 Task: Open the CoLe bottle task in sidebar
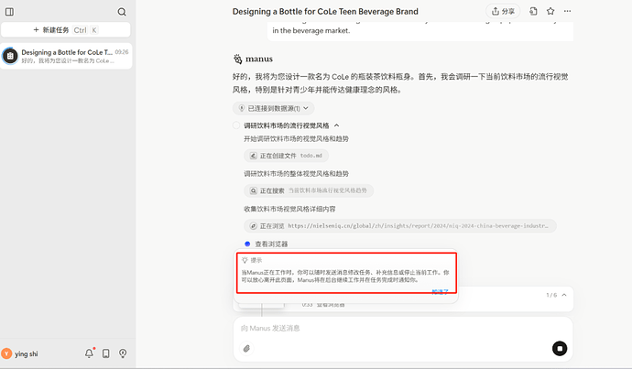tap(66, 56)
